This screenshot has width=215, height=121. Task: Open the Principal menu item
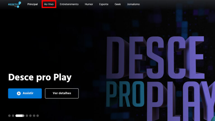[32, 4]
